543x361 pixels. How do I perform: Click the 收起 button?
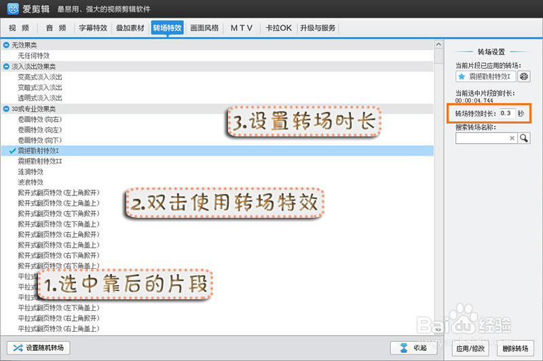pos(413,348)
